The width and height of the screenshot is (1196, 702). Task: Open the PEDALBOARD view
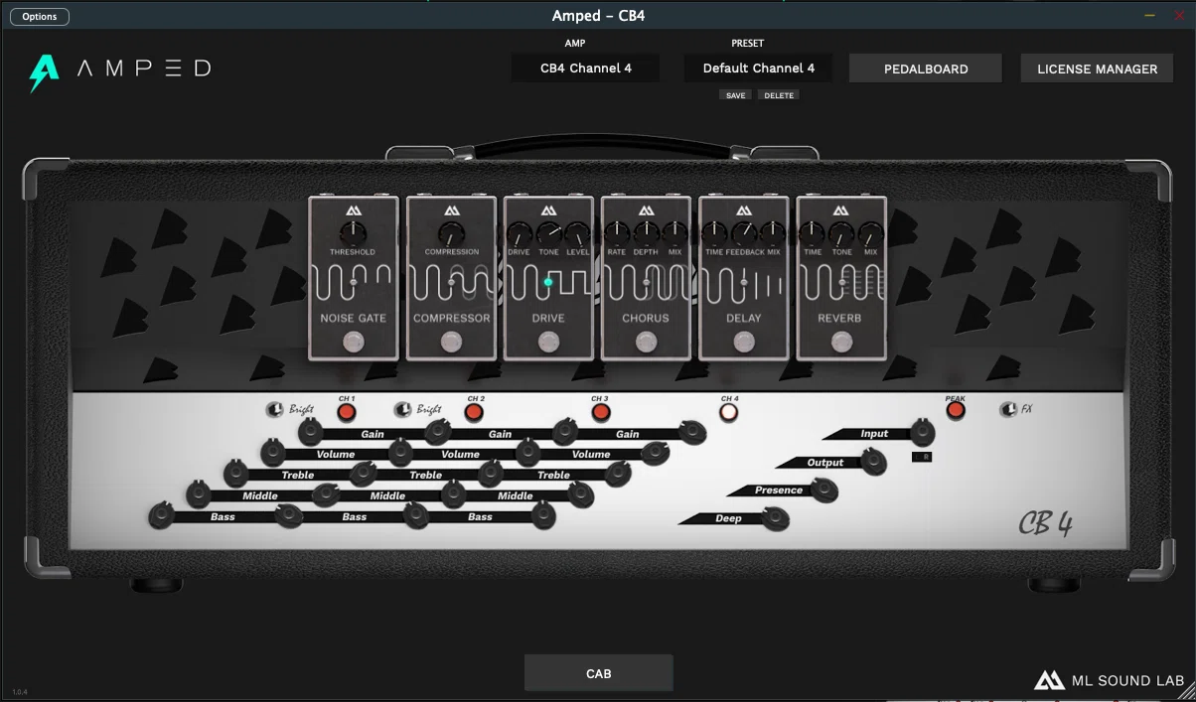pyautogui.click(x=927, y=69)
